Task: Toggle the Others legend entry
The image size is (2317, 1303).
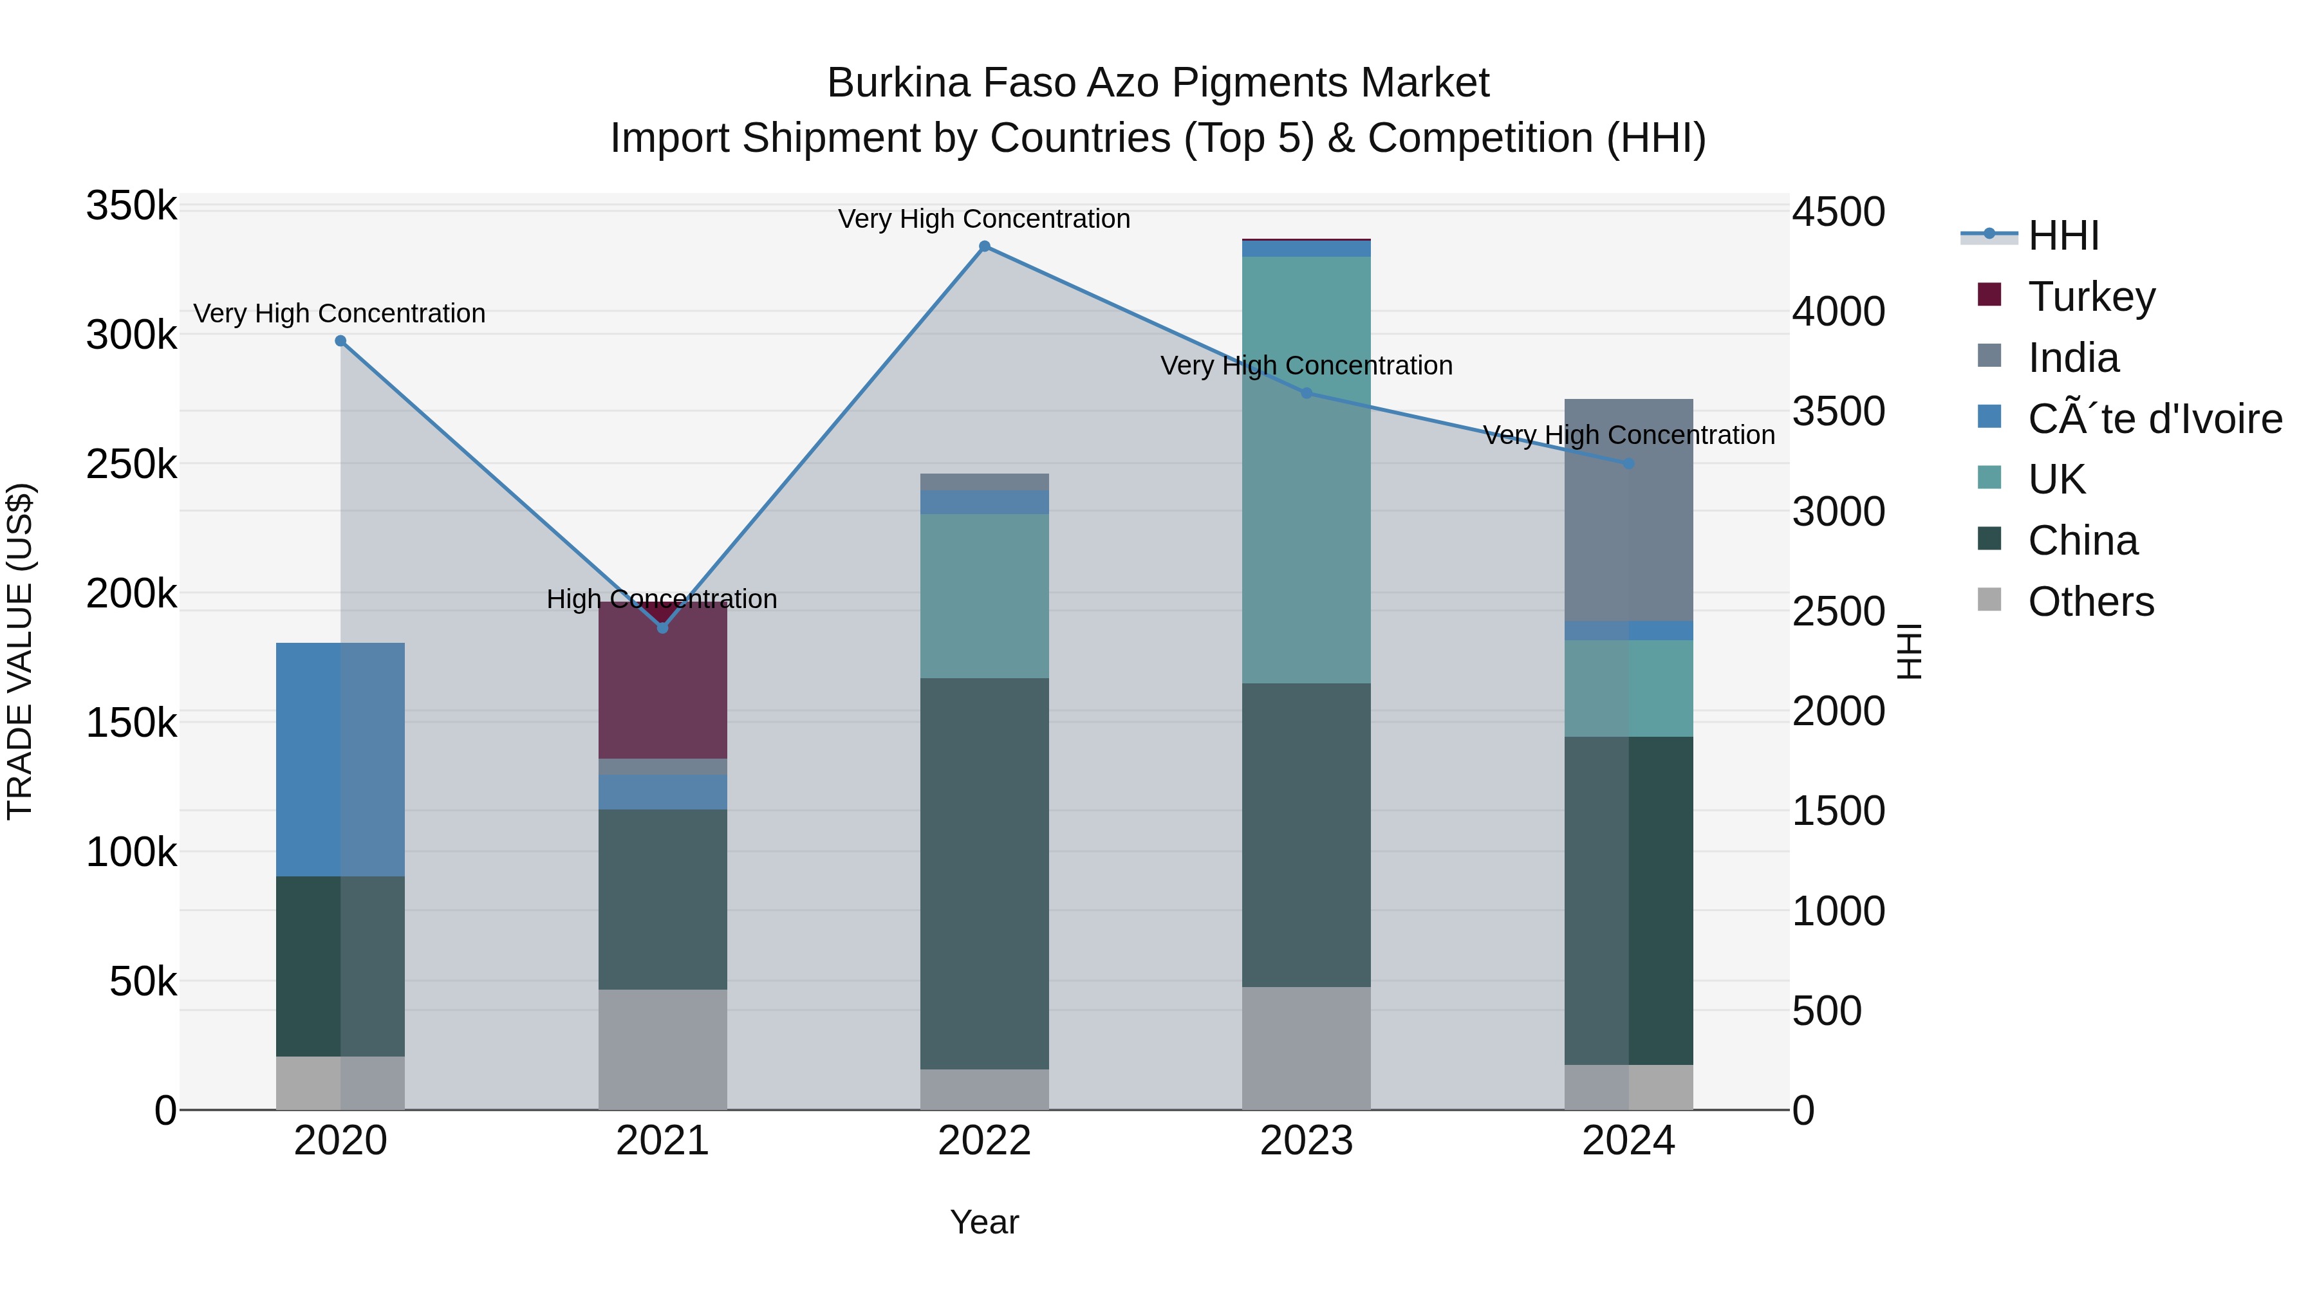Action: [2066, 601]
